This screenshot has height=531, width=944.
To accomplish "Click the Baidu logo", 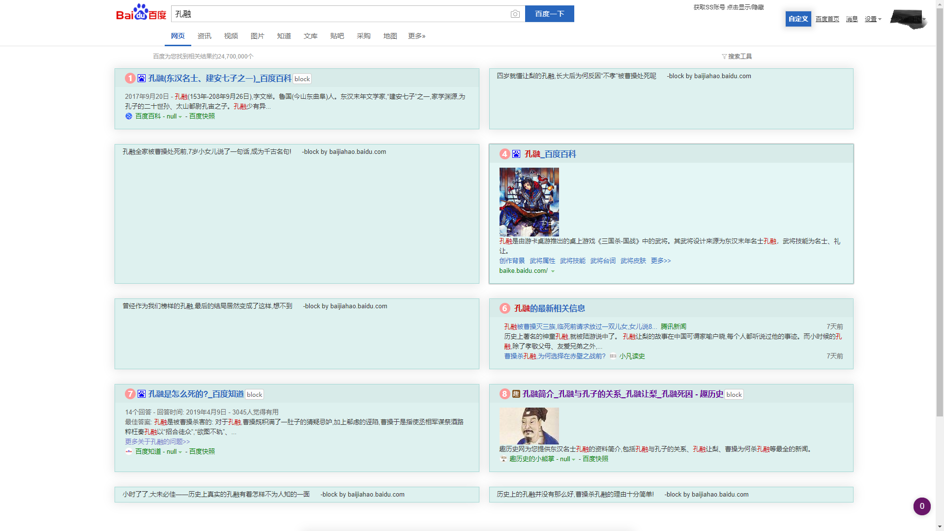I will (141, 13).
